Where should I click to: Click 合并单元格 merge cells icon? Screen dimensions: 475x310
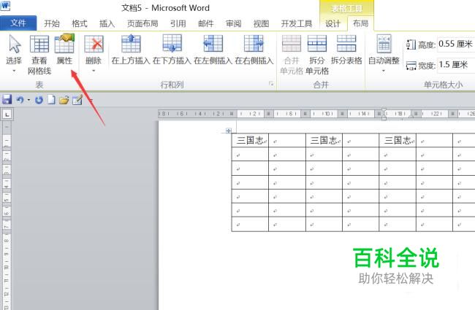coord(292,44)
